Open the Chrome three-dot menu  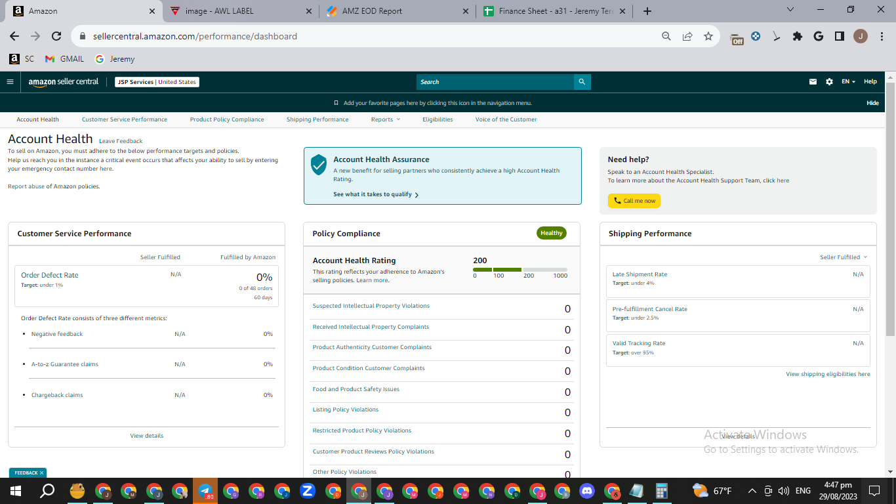click(880, 36)
